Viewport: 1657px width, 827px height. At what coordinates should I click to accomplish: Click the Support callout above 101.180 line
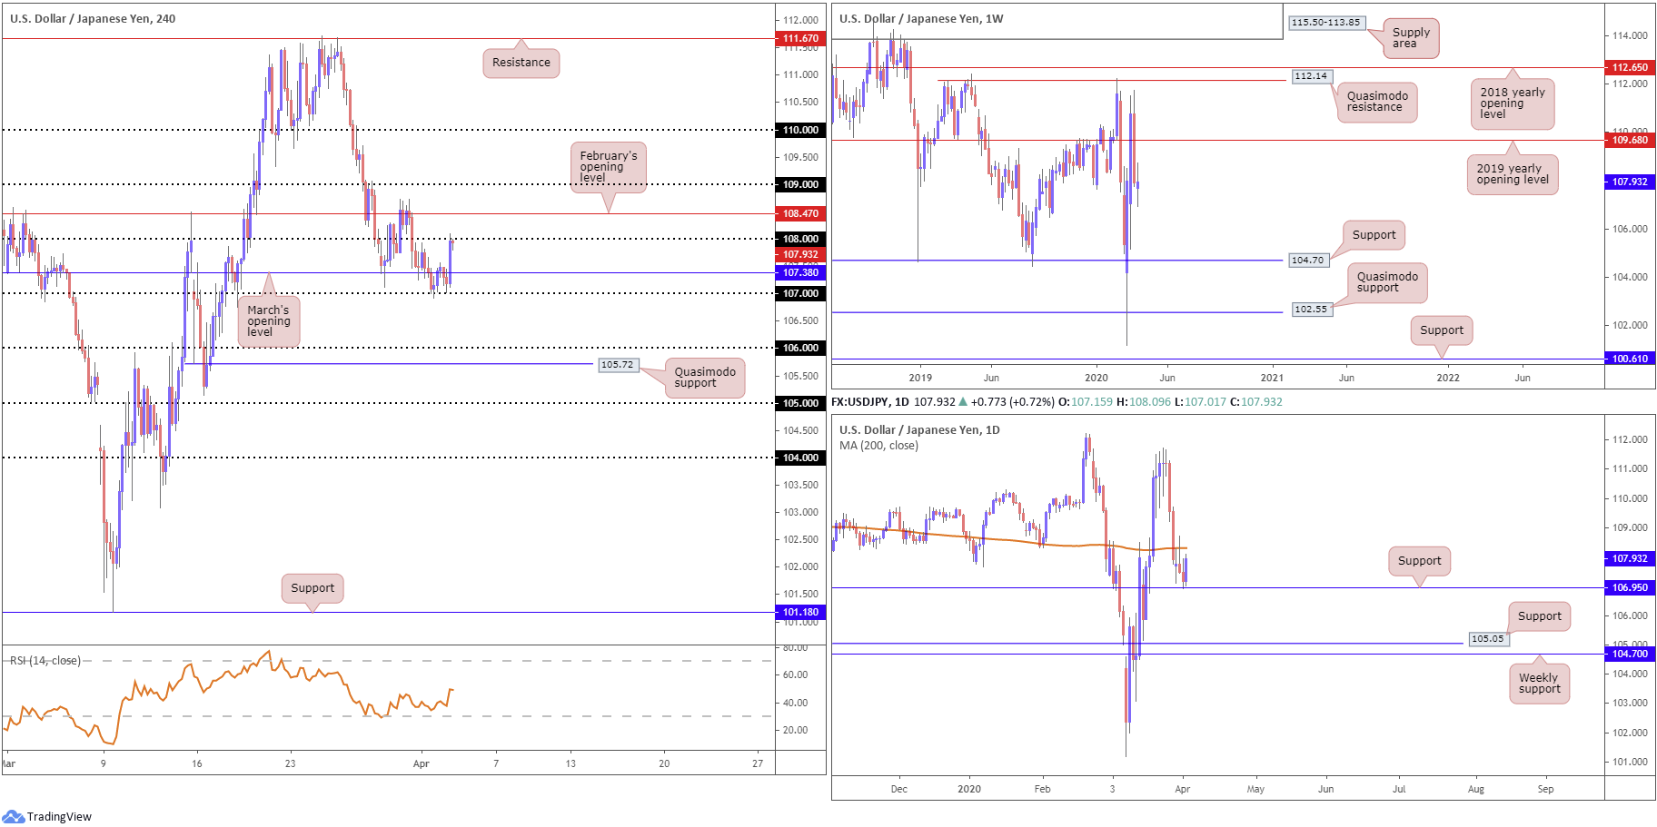(313, 588)
